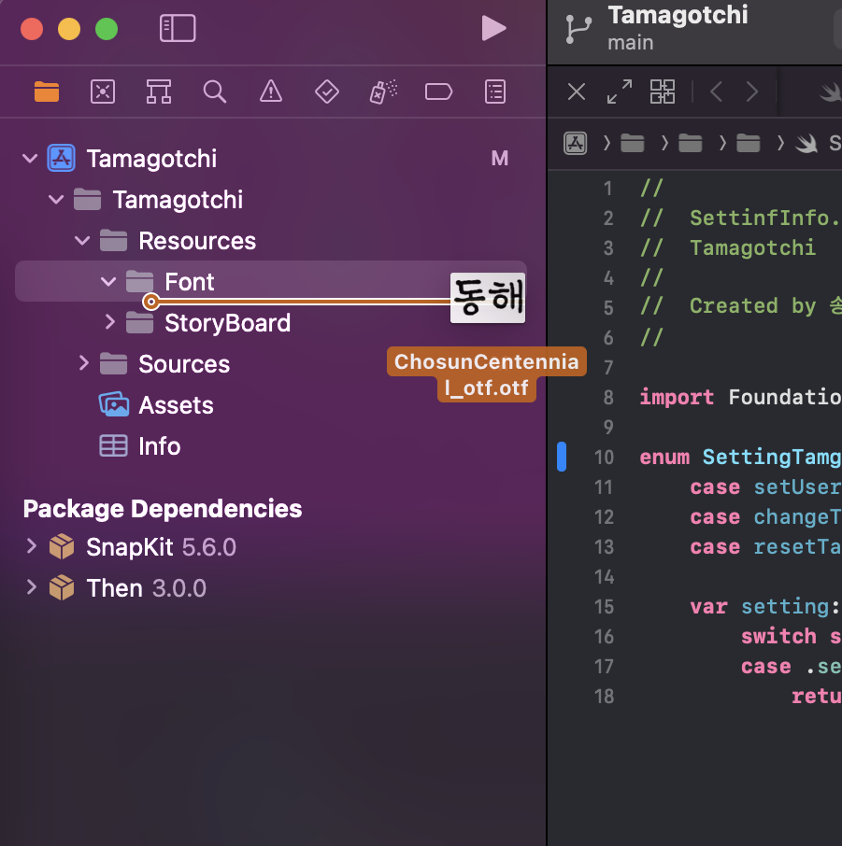Viewport: 842px width, 846px height.
Task: Click line number 15 in gutter
Action: pos(604,607)
